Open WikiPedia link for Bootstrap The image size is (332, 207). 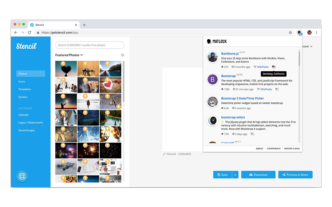coord(264,89)
